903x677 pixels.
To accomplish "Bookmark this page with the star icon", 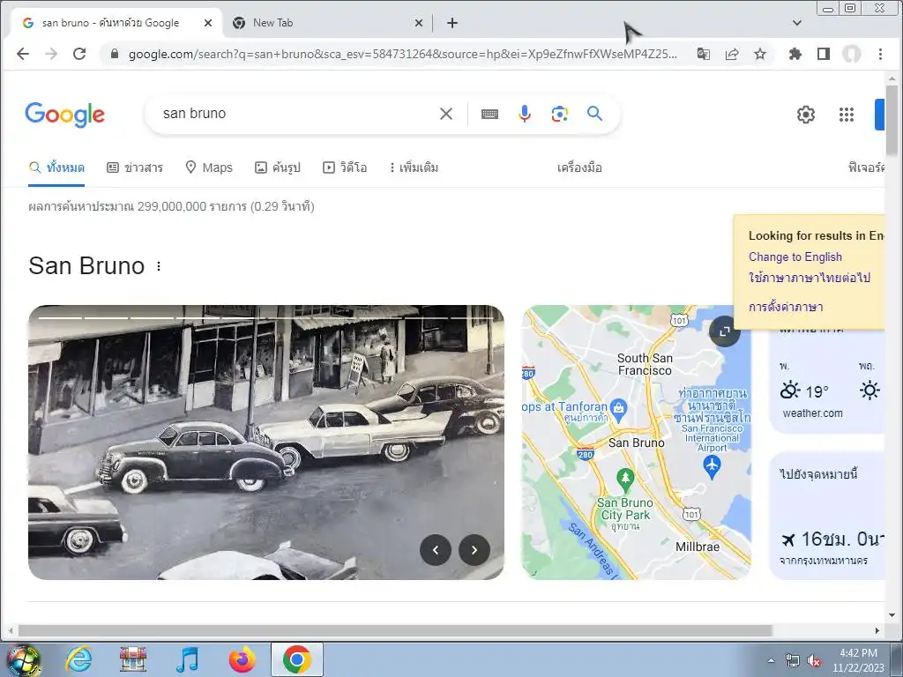I will pos(760,54).
